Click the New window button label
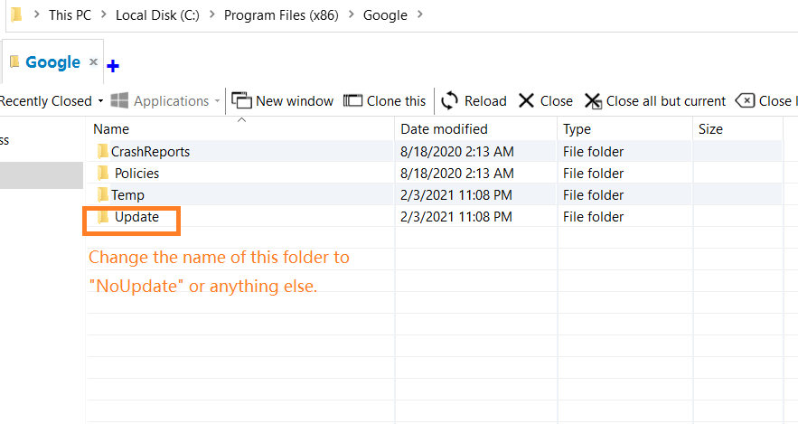 295,100
